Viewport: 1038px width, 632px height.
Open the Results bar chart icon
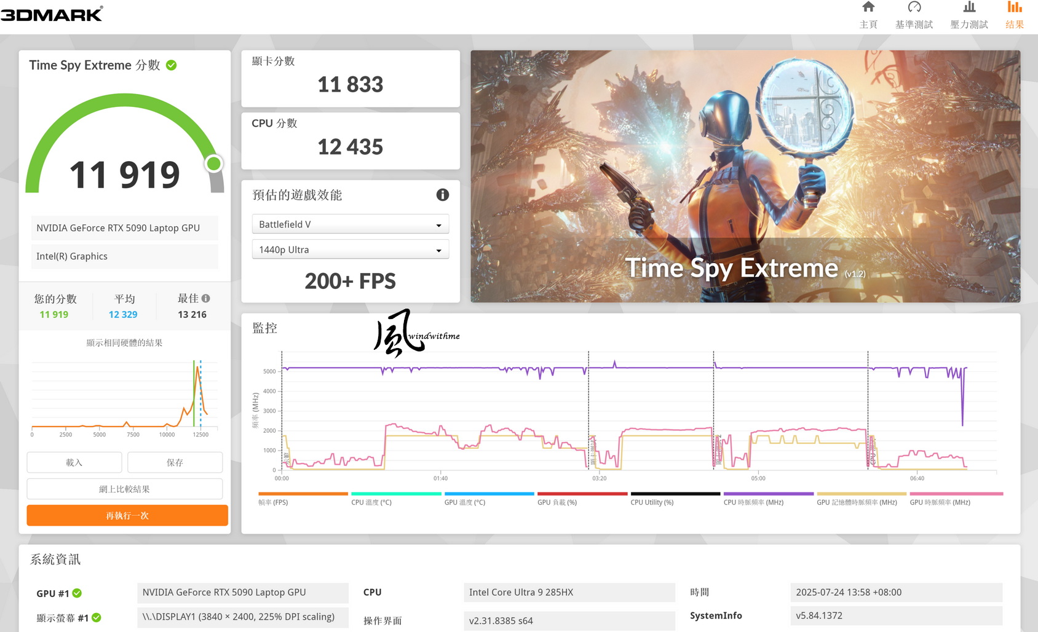point(1015,7)
